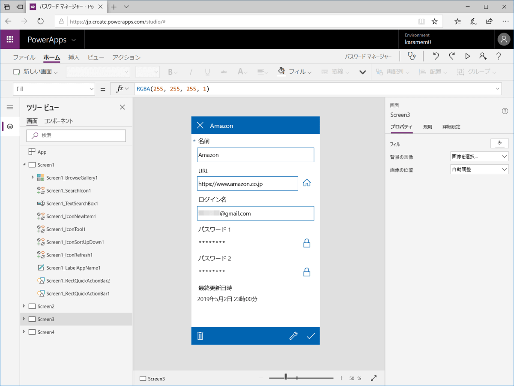Image resolution: width=514 pixels, height=386 pixels.
Task: Close the Tree view panel
Action: tap(122, 107)
